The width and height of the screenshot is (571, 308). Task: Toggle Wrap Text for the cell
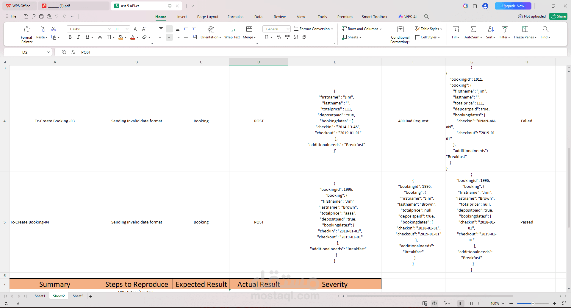232,33
